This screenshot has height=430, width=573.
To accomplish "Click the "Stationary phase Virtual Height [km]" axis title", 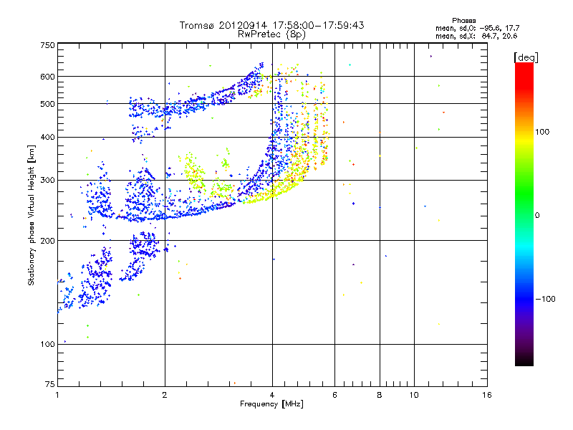I will coord(31,216).
